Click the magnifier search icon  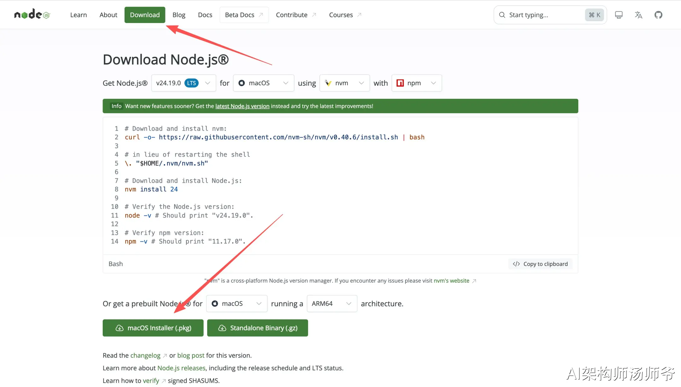[502, 15]
